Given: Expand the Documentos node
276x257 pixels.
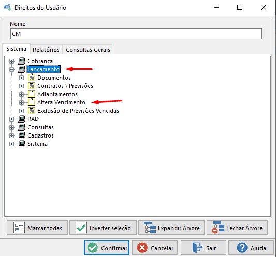Looking at the screenshot, I should tap(21, 78).
